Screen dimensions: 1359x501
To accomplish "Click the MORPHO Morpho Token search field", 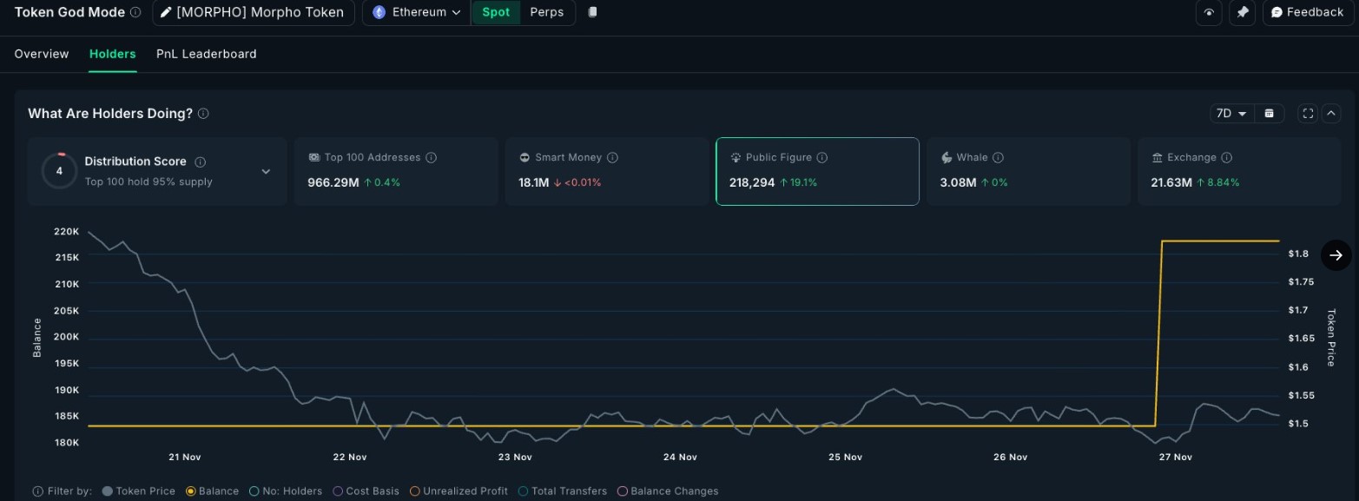I will 253,12.
